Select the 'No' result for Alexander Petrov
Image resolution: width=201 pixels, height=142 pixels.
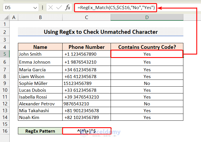pyautogui.click(x=147, y=104)
